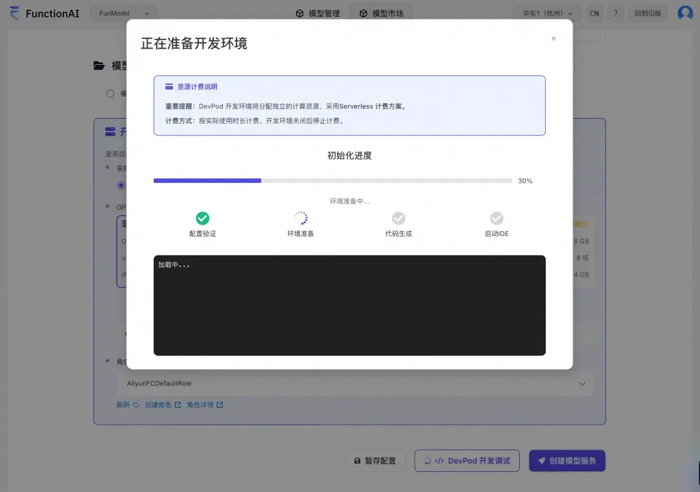Go to 模型管理 in the top navigation
The width and height of the screenshot is (700, 492).
[317, 12]
